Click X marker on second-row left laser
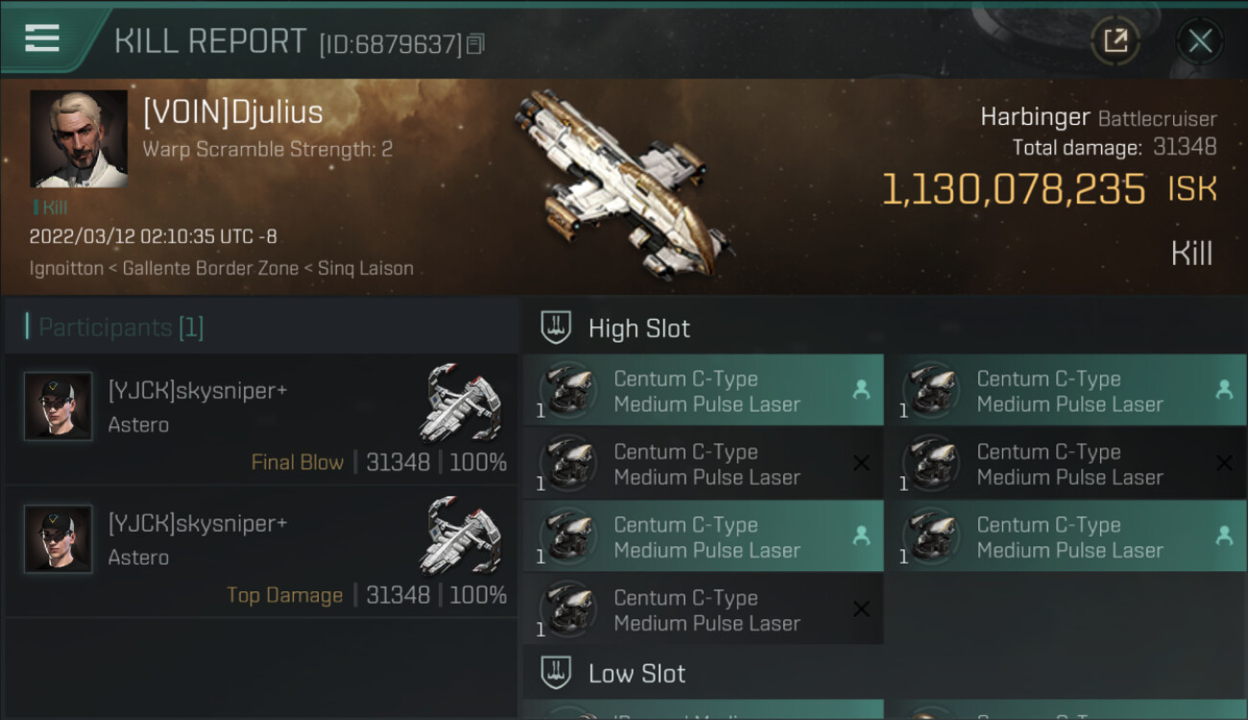The width and height of the screenshot is (1248, 720). [x=861, y=464]
